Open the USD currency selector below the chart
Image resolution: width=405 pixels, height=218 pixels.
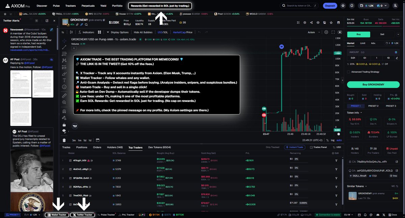coord(337,147)
